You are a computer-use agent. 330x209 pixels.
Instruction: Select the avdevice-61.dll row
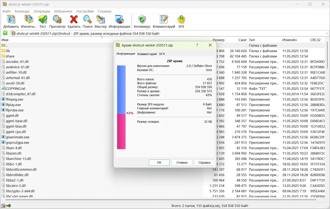pyautogui.click(x=18, y=67)
